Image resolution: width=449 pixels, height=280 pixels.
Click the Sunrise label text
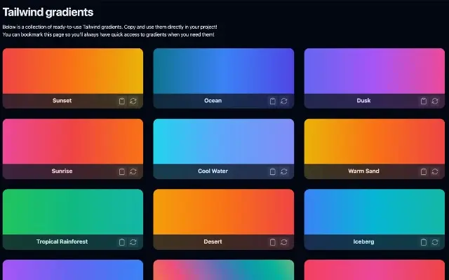tap(62, 171)
